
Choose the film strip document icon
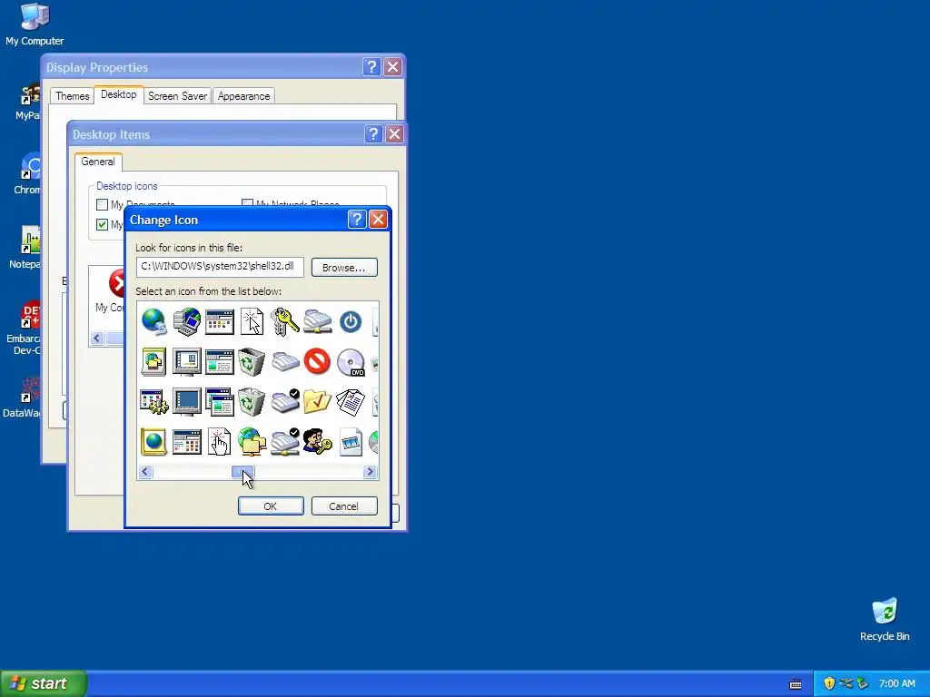click(x=351, y=442)
